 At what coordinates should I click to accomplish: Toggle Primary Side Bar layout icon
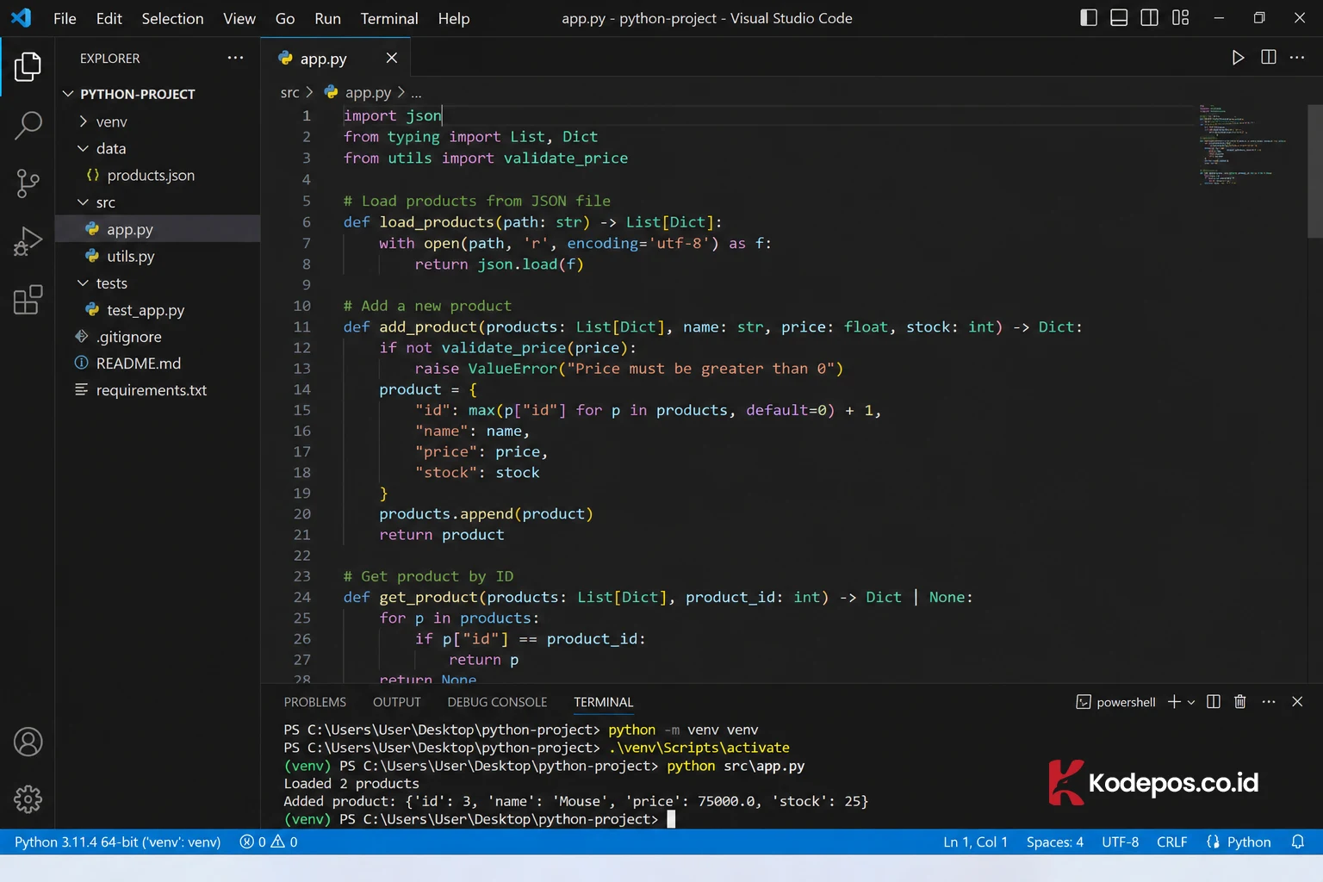pyautogui.click(x=1089, y=17)
